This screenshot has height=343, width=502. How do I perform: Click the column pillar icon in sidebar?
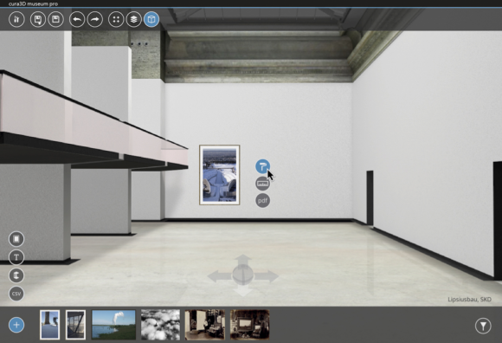[x=16, y=275]
